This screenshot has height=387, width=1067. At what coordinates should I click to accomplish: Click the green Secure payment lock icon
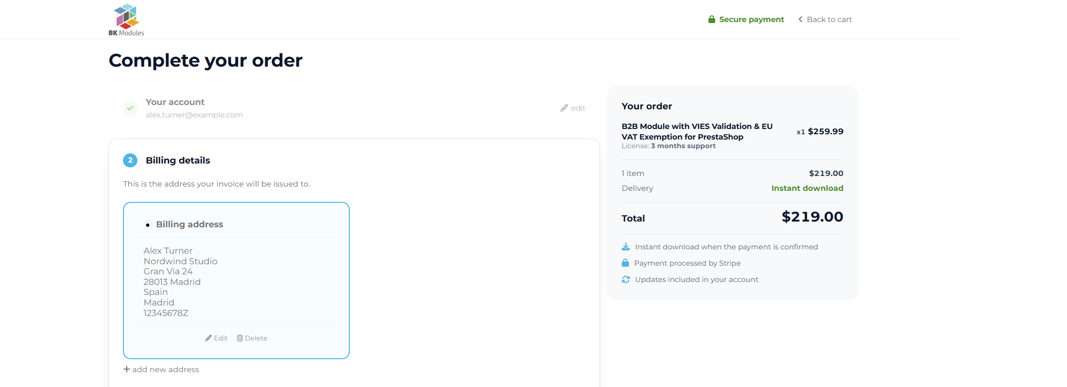tap(711, 19)
